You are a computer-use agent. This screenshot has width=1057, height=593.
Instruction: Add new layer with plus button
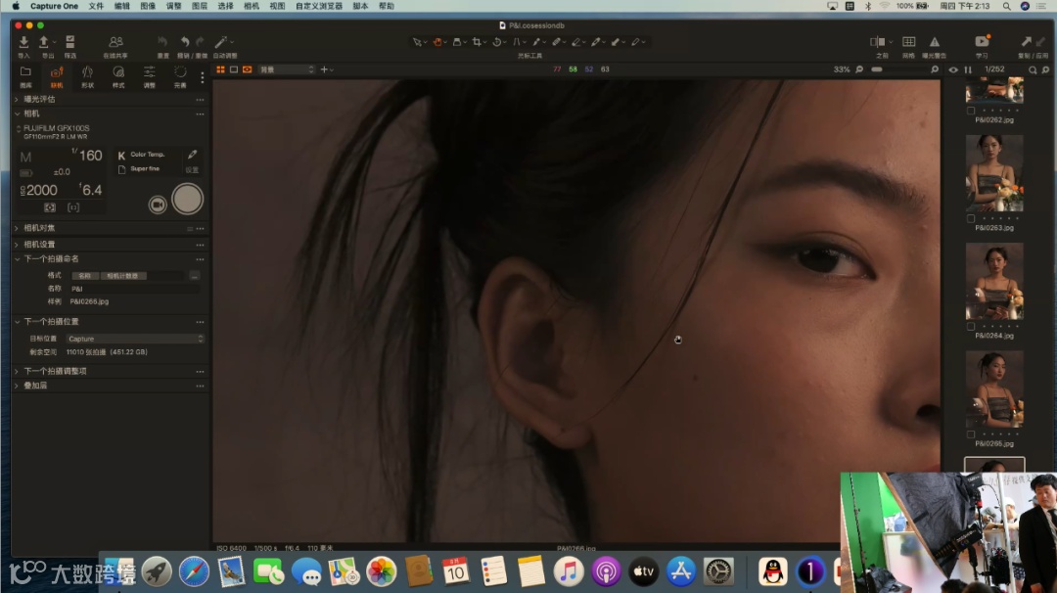coord(324,69)
